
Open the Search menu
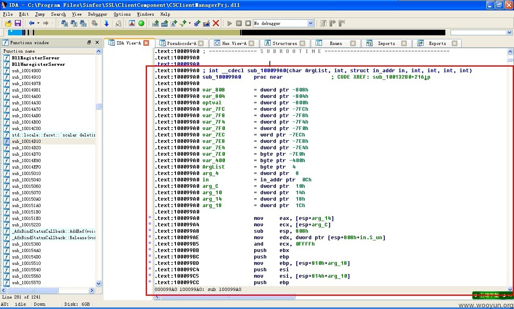pyautogui.click(x=58, y=14)
